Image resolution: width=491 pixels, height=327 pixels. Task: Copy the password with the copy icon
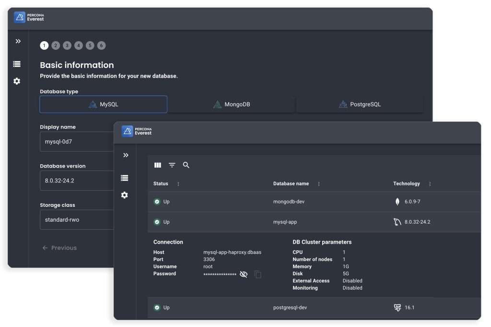point(258,274)
